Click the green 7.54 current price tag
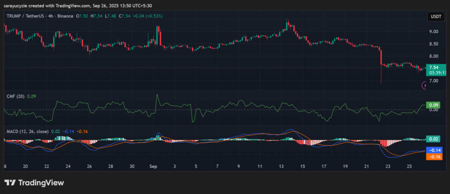The height and width of the screenshot is (194, 450). [x=434, y=67]
